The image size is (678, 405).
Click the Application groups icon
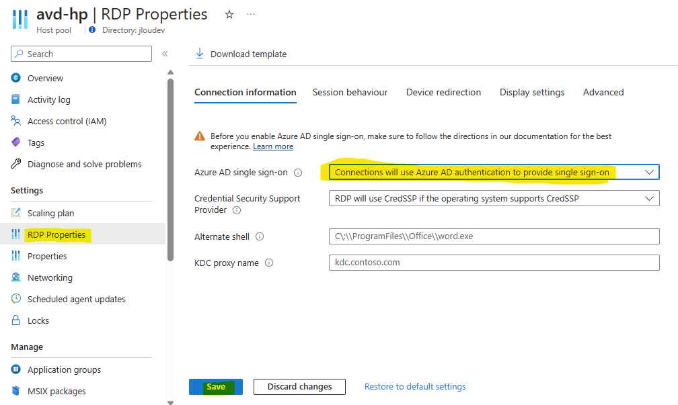tap(15, 369)
